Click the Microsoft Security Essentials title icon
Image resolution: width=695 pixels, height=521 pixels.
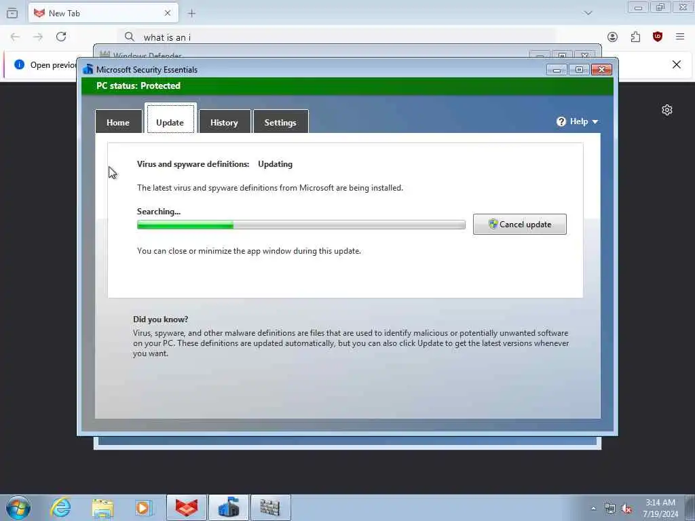pyautogui.click(x=88, y=70)
